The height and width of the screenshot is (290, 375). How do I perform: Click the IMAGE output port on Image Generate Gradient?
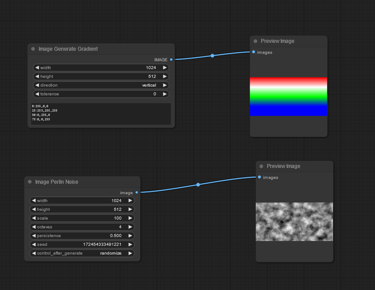pyautogui.click(x=170, y=59)
